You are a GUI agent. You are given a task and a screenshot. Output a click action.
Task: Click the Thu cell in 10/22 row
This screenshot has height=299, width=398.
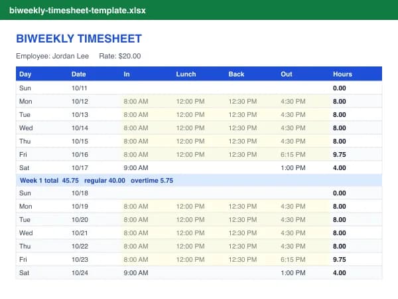click(x=25, y=246)
